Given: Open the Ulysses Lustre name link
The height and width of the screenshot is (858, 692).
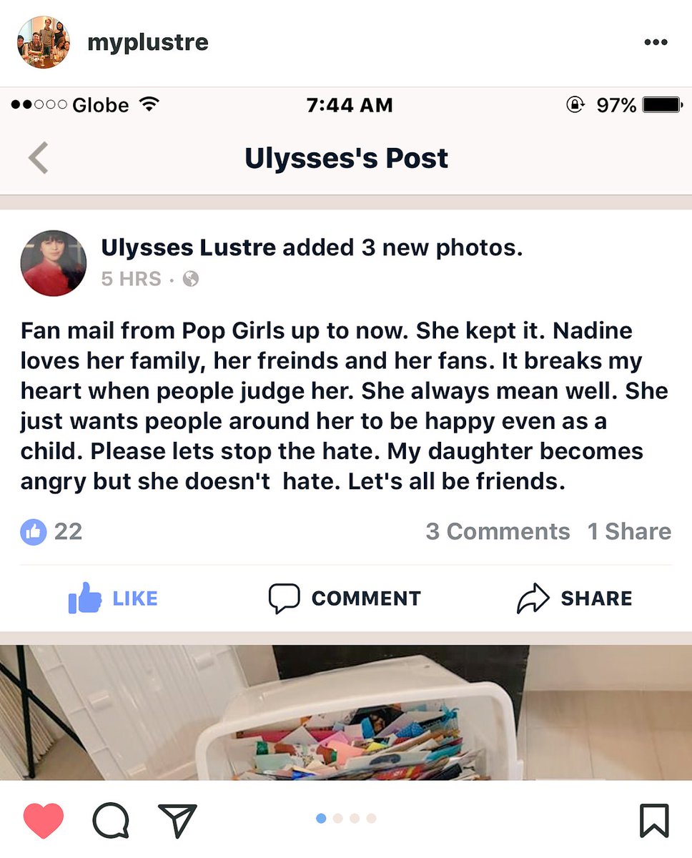Looking at the screenshot, I should [x=188, y=248].
